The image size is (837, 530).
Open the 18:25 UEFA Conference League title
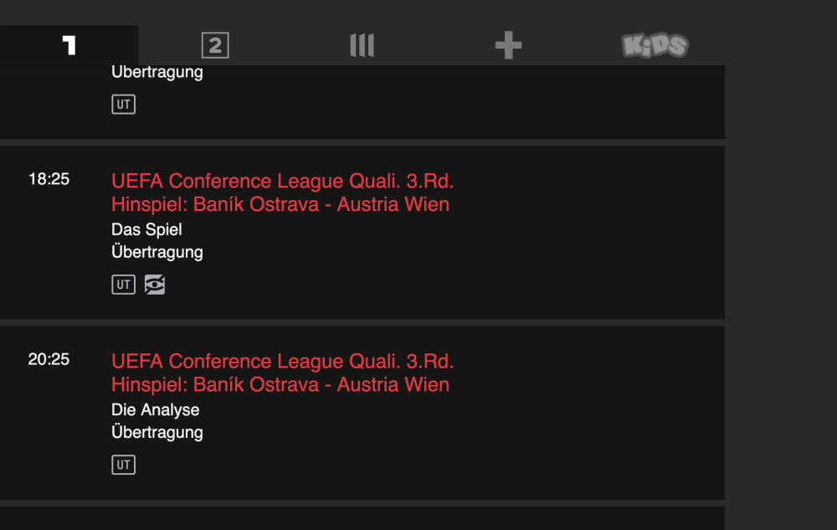(x=282, y=181)
